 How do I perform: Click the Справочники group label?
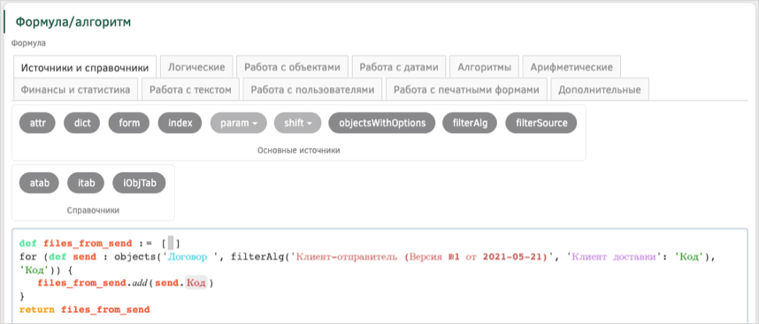pyautogui.click(x=93, y=210)
